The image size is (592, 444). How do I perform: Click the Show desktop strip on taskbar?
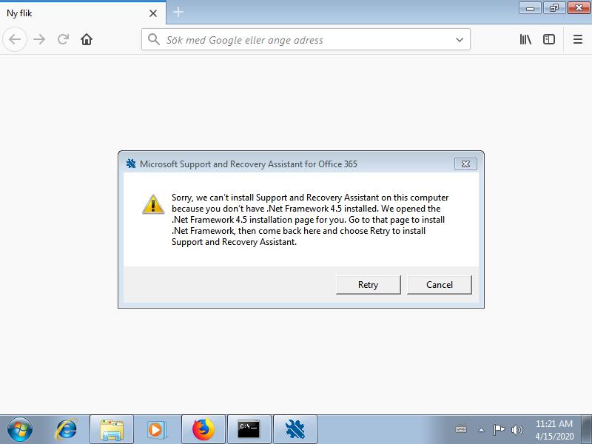pos(587,430)
